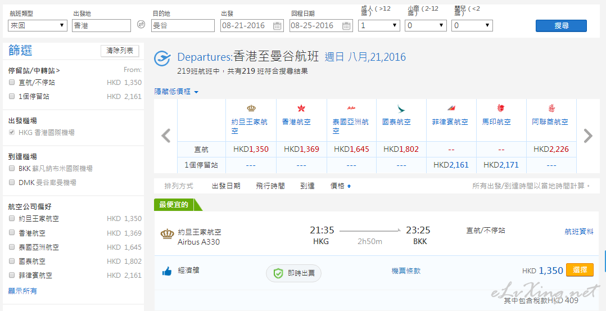This screenshot has height=311, width=606.
Task: Show more airlines with the right arrow
Action: point(588,136)
